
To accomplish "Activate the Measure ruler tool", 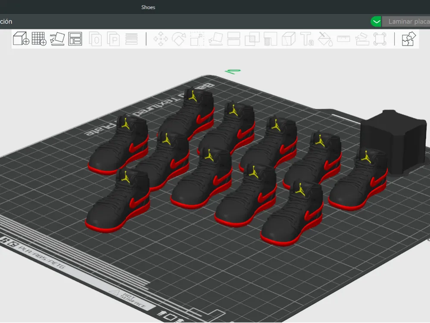I will point(343,39).
